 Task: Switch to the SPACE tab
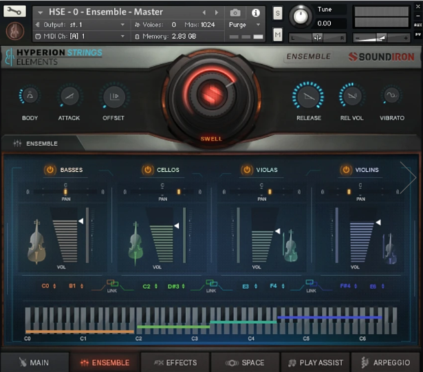245,362
